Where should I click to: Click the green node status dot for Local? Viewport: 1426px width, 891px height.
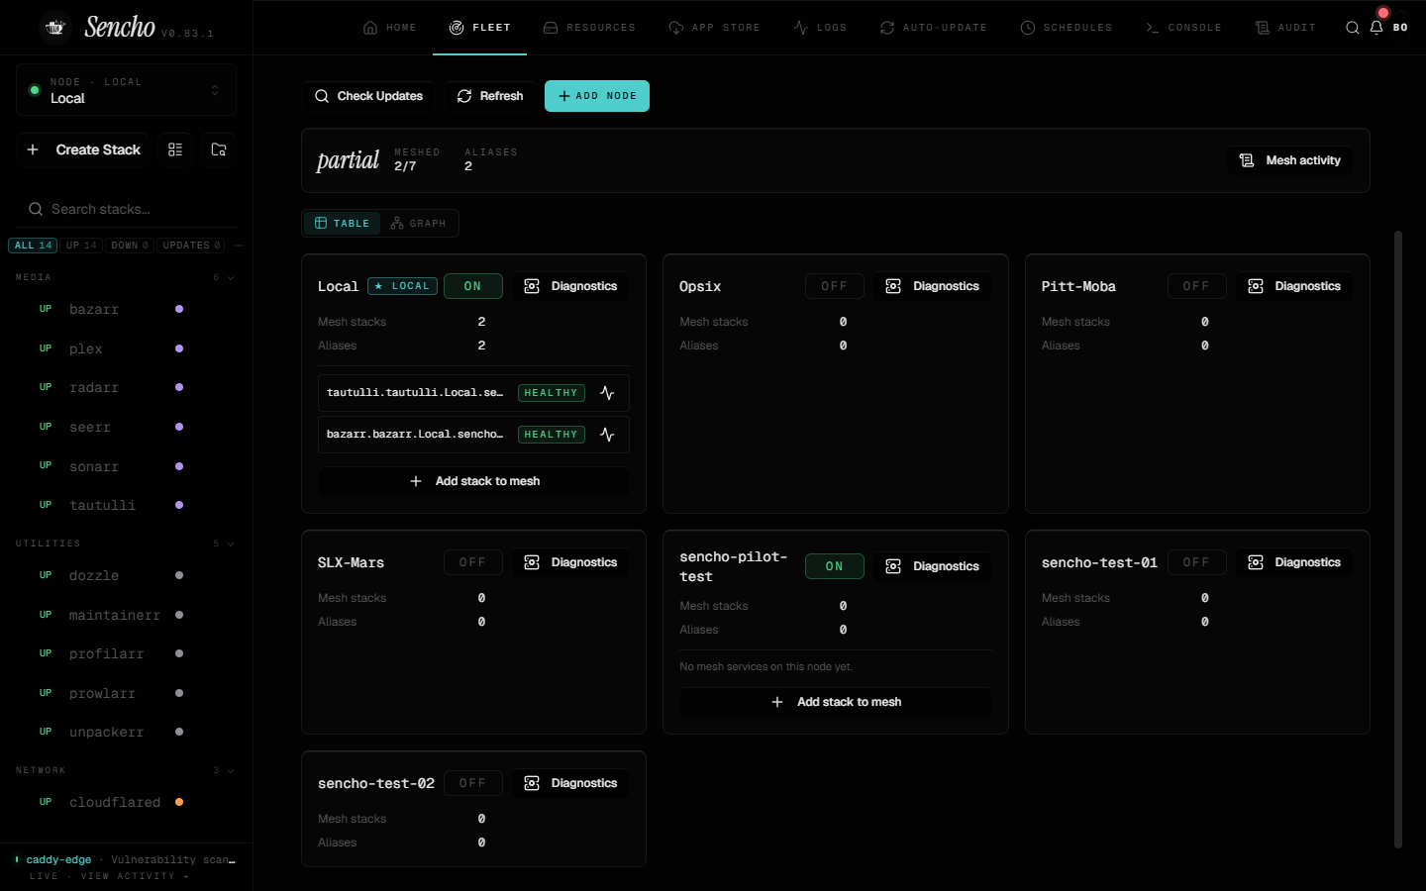[35, 90]
